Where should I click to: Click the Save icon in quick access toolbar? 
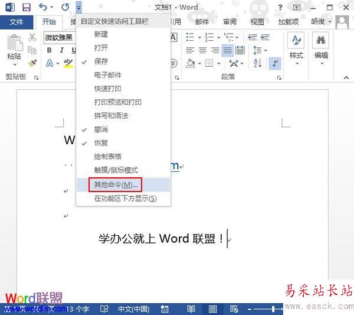(26, 7)
